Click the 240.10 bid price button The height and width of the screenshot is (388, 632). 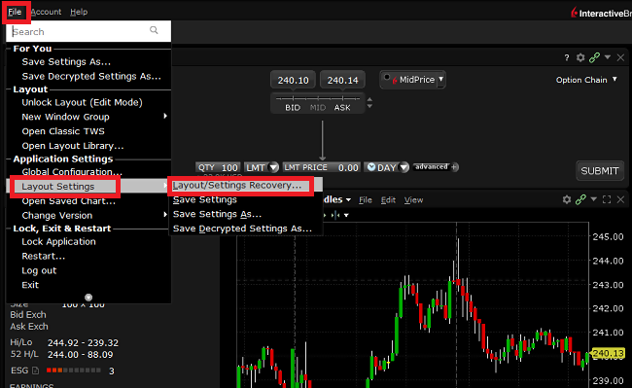click(x=293, y=80)
